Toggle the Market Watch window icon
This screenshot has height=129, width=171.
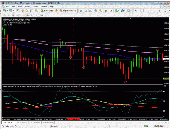point(18,11)
